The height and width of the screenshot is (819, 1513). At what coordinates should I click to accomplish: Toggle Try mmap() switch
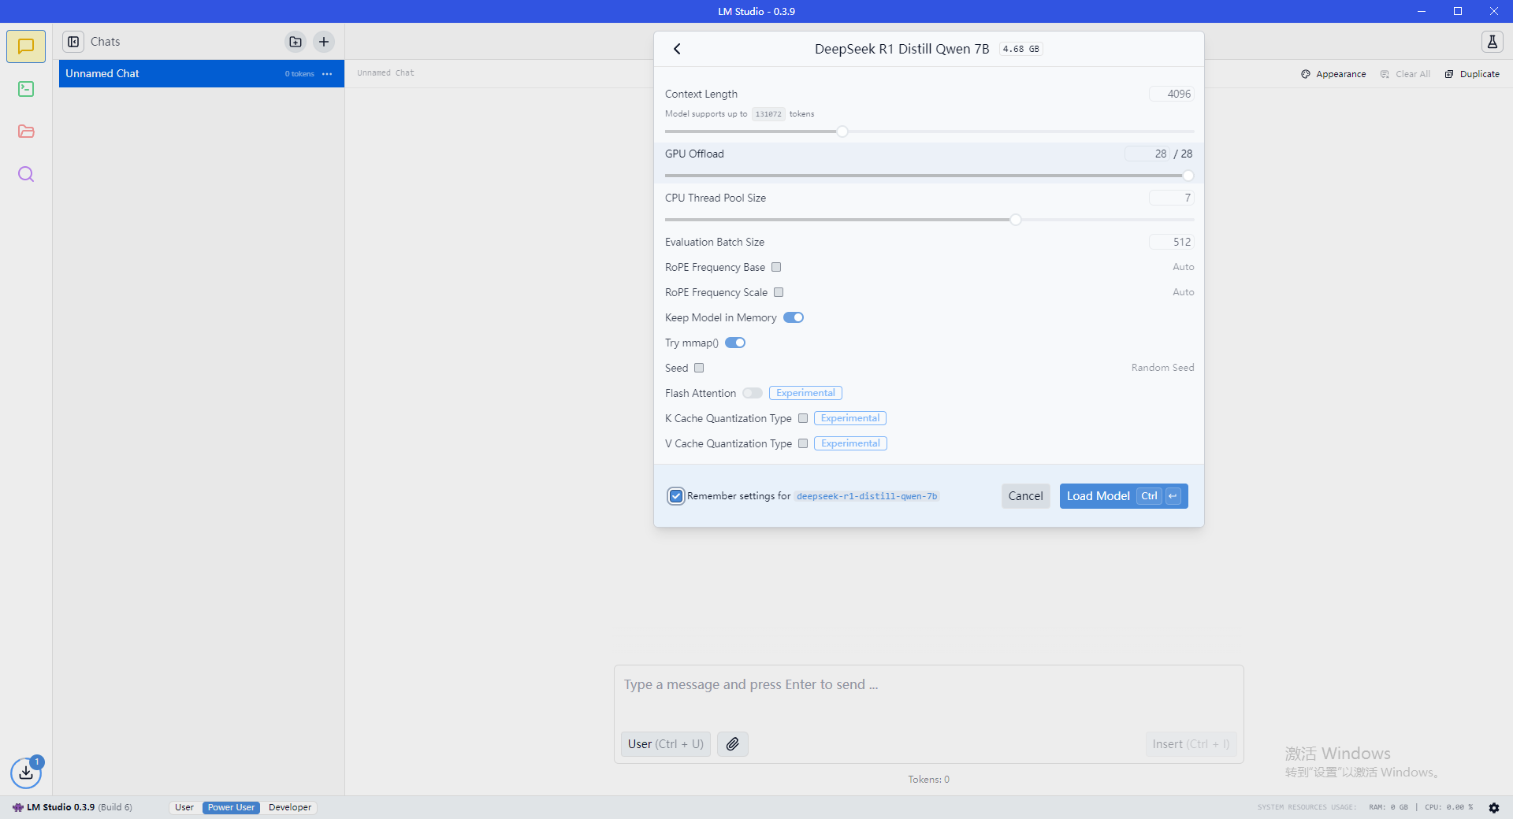click(735, 343)
